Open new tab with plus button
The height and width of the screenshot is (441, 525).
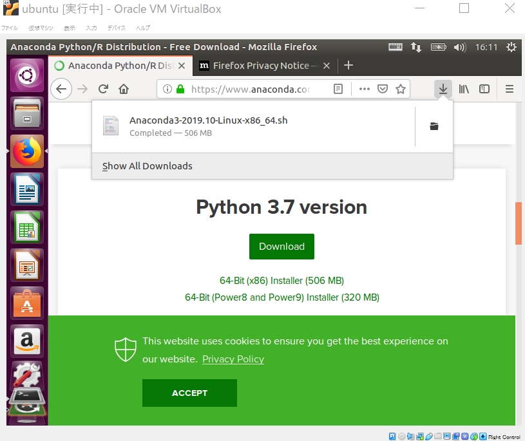348,65
